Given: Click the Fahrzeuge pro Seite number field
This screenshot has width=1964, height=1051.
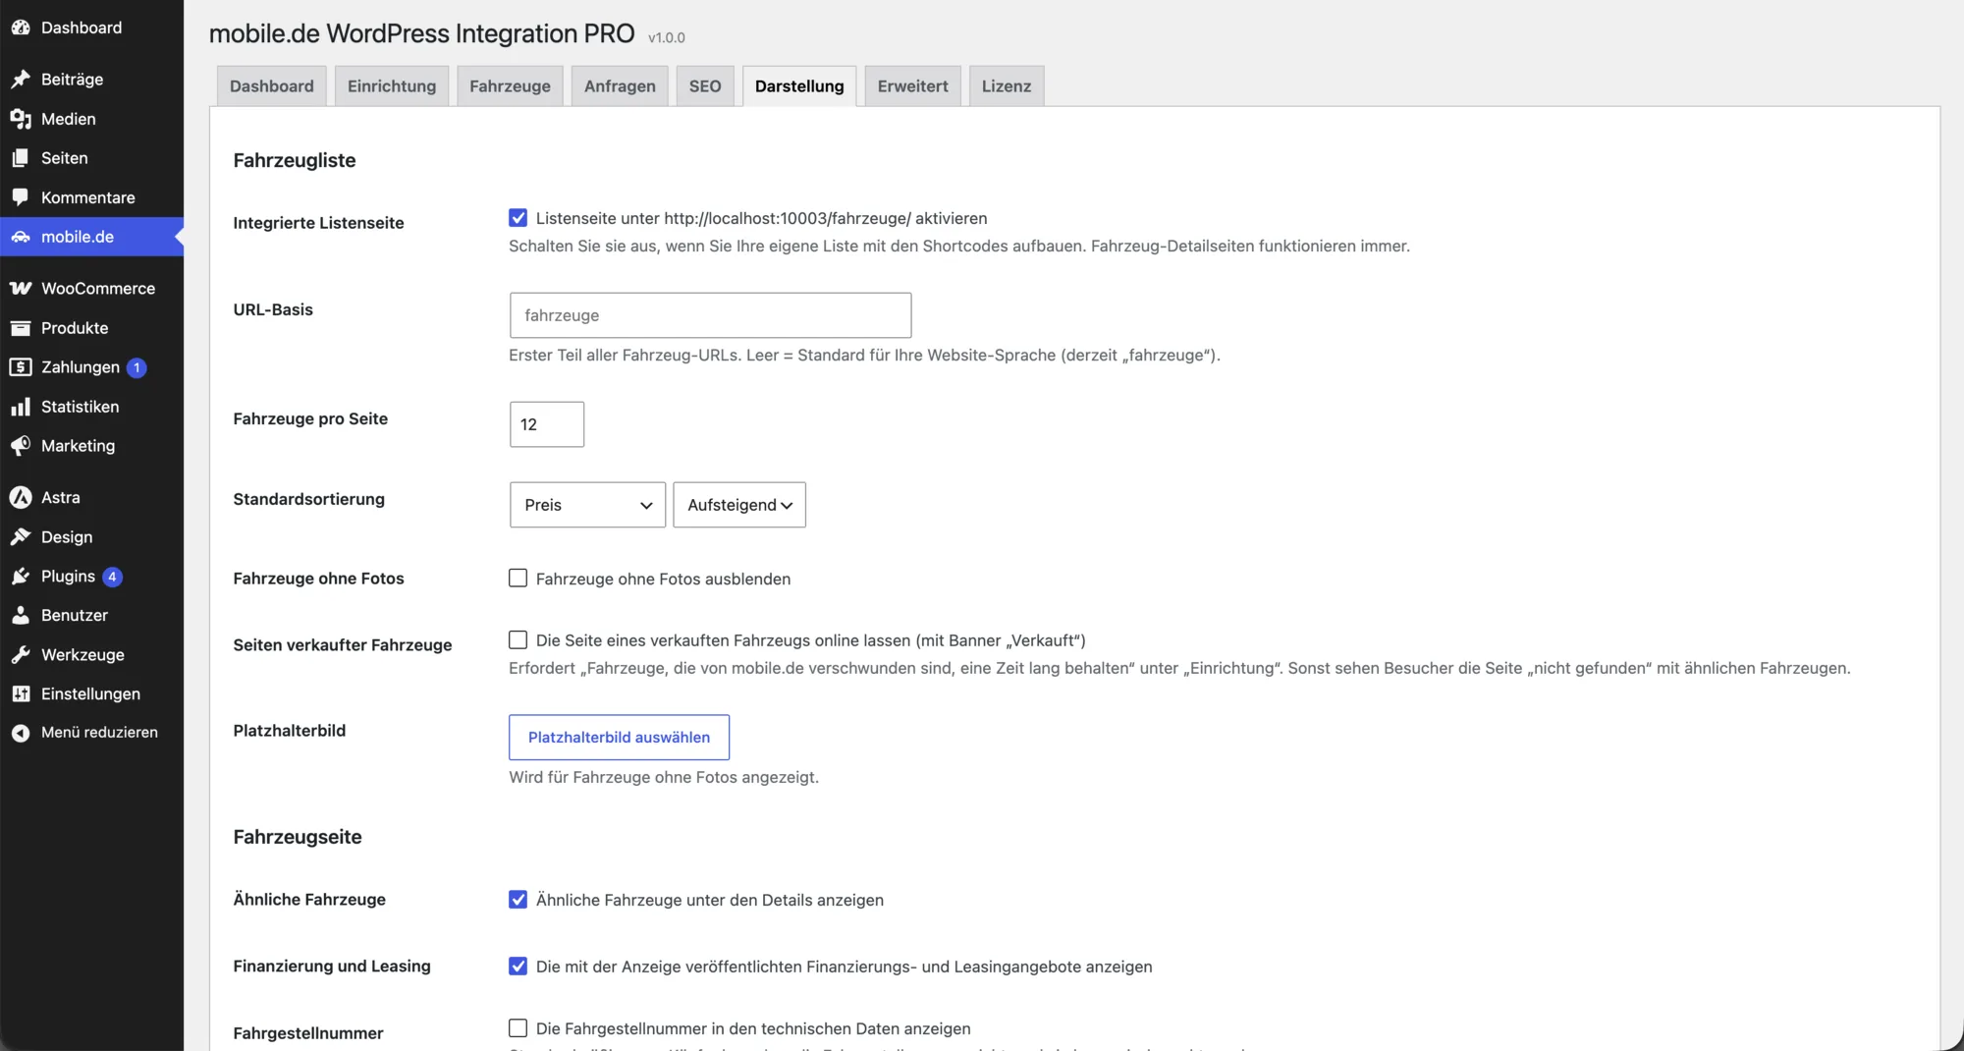Looking at the screenshot, I should (x=547, y=424).
